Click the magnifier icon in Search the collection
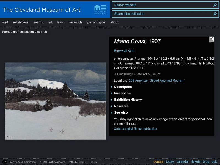This screenshot has width=220, height=165. 215,14
